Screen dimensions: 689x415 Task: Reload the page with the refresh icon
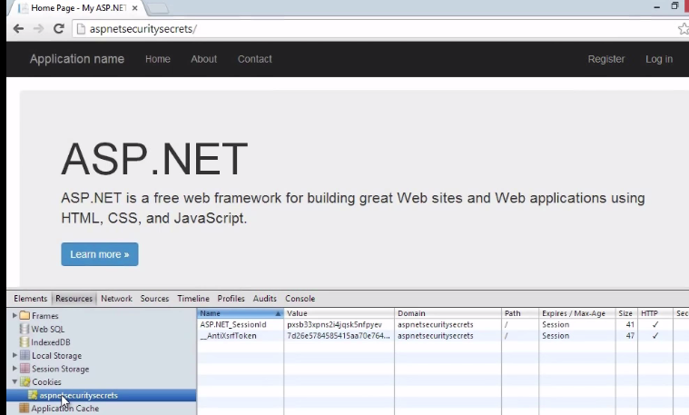58,29
